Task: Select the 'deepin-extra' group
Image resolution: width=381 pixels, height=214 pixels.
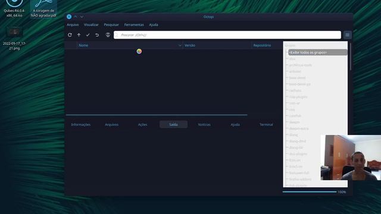Action: pos(299,128)
